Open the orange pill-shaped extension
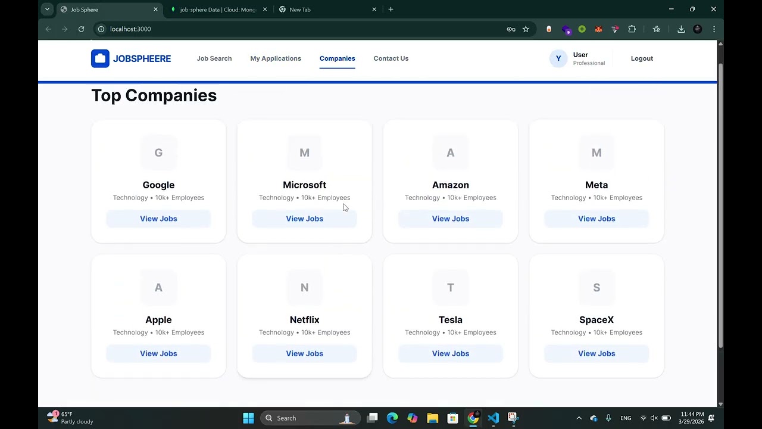 (x=549, y=29)
